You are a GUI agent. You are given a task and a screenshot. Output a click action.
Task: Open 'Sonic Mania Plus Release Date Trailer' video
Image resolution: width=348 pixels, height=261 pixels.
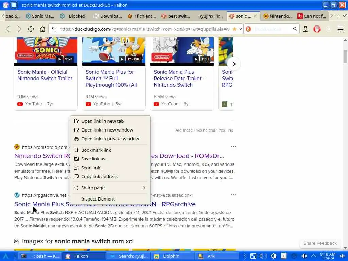click(x=179, y=79)
